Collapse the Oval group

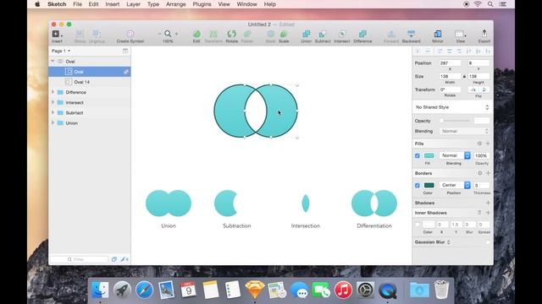(x=53, y=62)
